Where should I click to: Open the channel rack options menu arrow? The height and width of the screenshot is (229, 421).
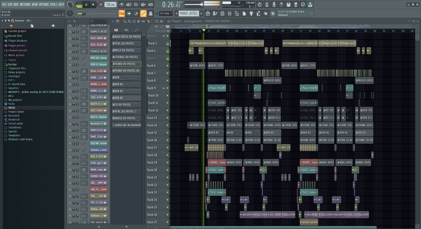[69, 21]
